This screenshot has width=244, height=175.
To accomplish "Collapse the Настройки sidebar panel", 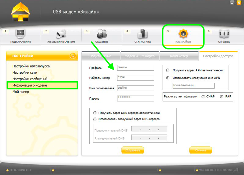I will tap(73, 55).
